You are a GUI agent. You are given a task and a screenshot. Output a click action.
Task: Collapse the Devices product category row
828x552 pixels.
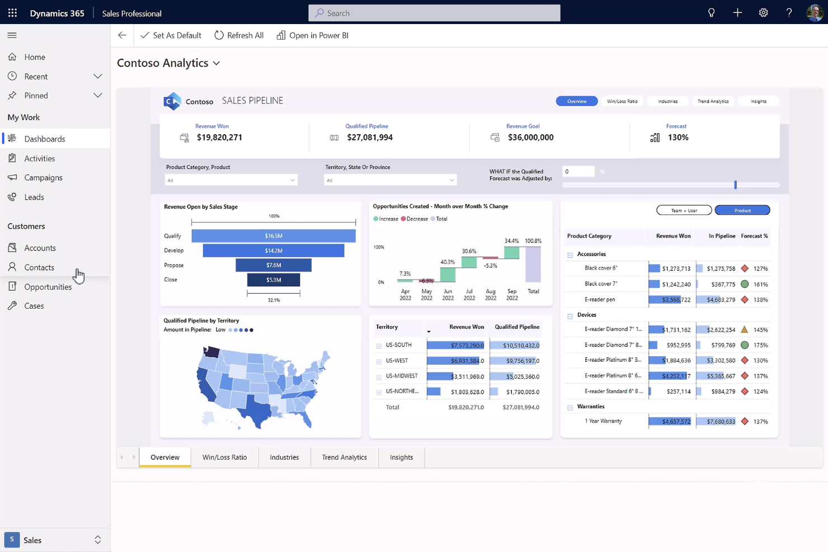point(570,315)
